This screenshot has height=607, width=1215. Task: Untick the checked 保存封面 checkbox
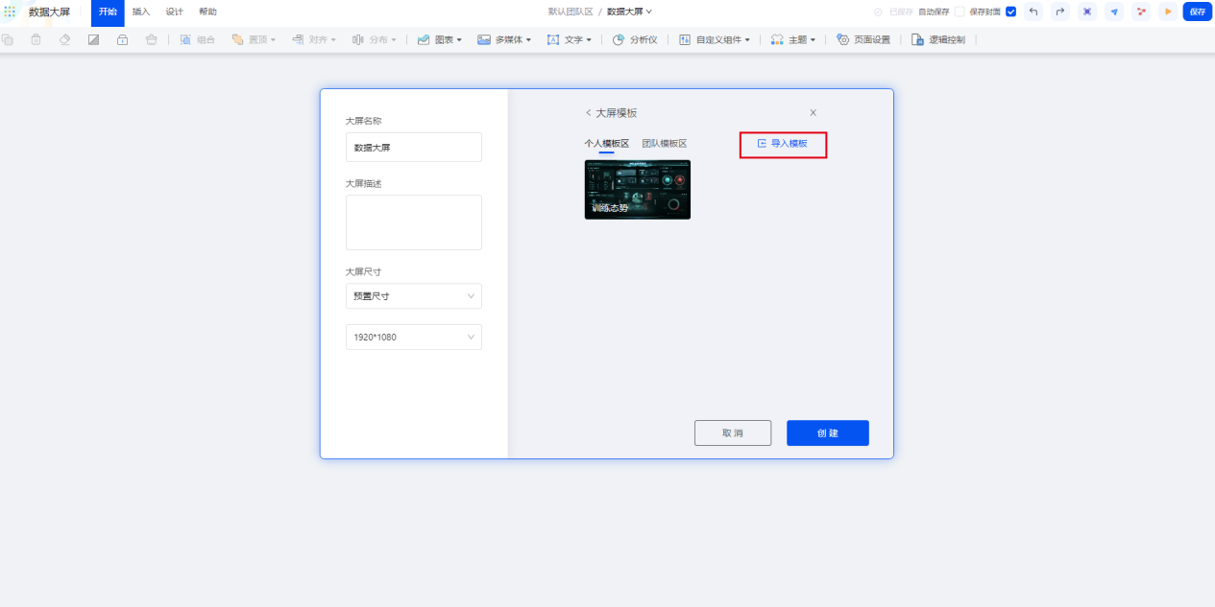pos(1009,12)
